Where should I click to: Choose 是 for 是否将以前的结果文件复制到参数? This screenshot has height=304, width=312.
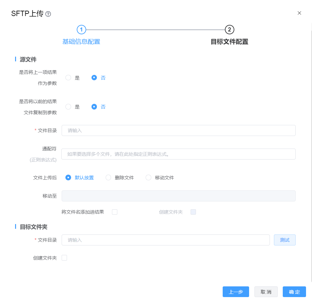pyautogui.click(x=68, y=107)
